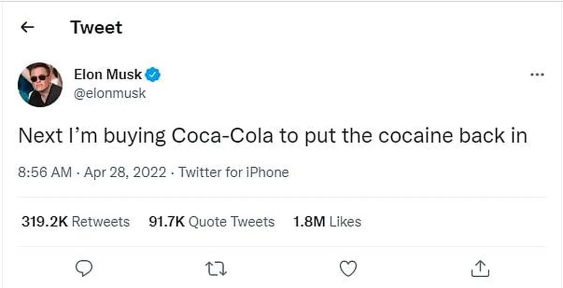Click the Tweet header title

(96, 27)
